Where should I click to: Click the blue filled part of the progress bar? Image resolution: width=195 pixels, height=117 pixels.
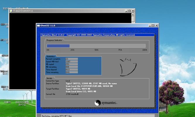coord(58,46)
